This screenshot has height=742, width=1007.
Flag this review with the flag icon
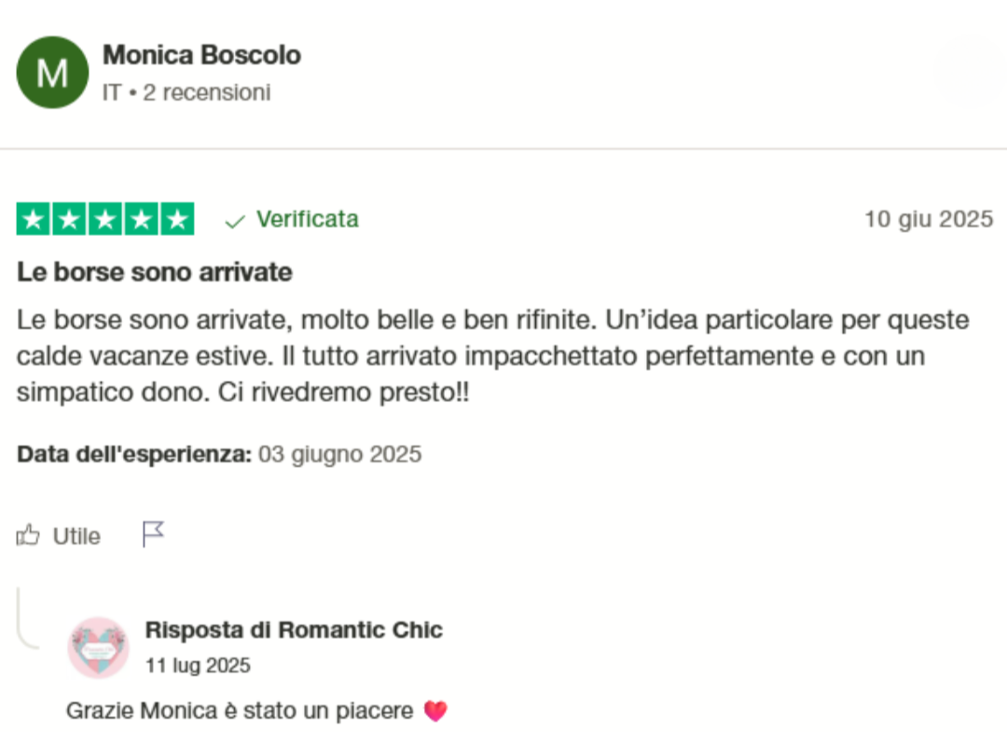pos(153,534)
